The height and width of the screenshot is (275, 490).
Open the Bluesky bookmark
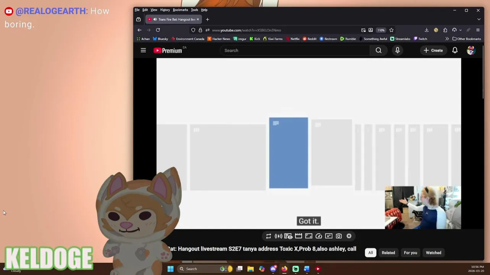tap(160, 39)
